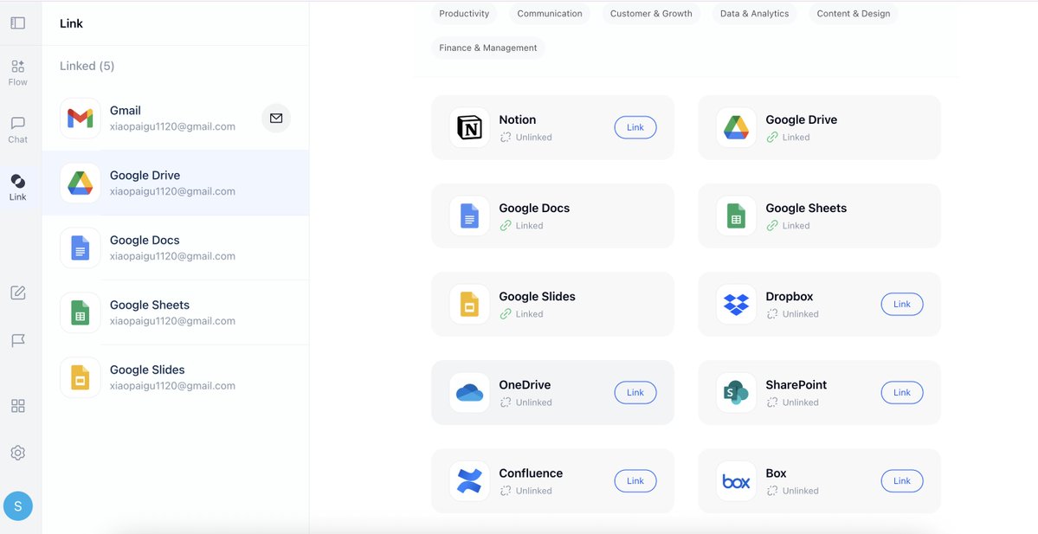Image resolution: width=1038 pixels, height=534 pixels.
Task: Click email under Gmail entry
Action: [172, 126]
